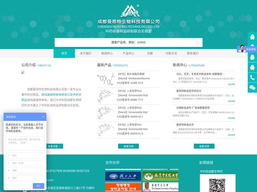
Task: Click the company logo at top
Action: tap(130, 11)
